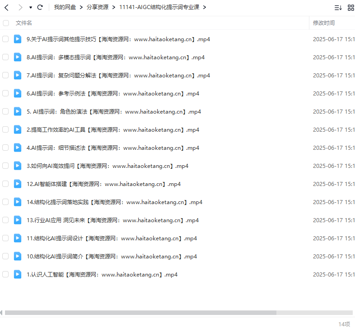Check the box for 10.结构化AI提示词简介

5,257
